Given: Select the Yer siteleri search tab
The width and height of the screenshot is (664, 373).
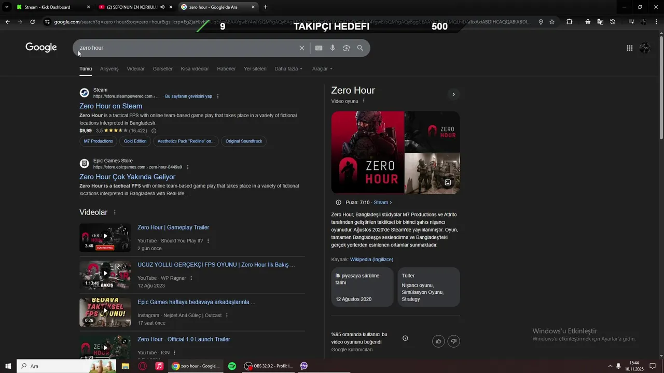Looking at the screenshot, I should 255,69.
